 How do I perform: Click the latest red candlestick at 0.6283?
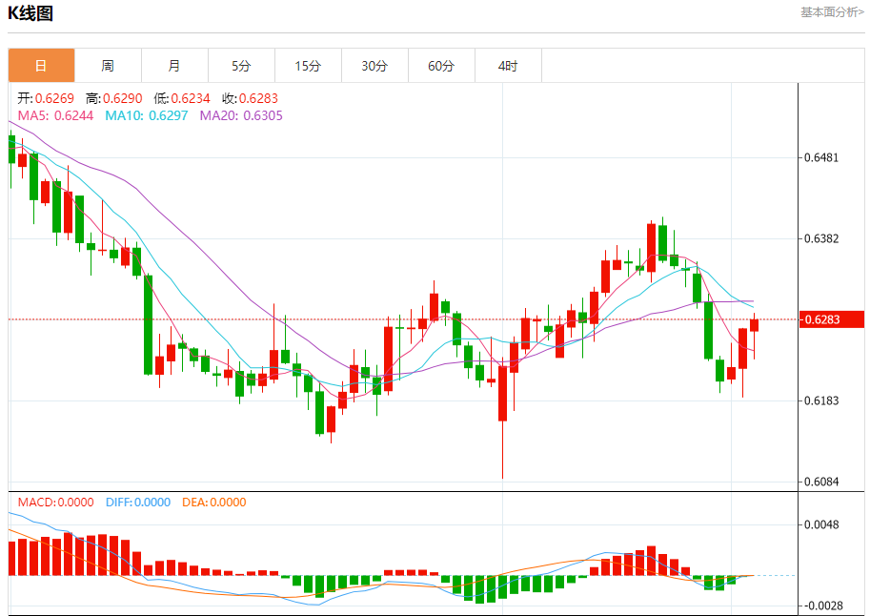coord(754,325)
